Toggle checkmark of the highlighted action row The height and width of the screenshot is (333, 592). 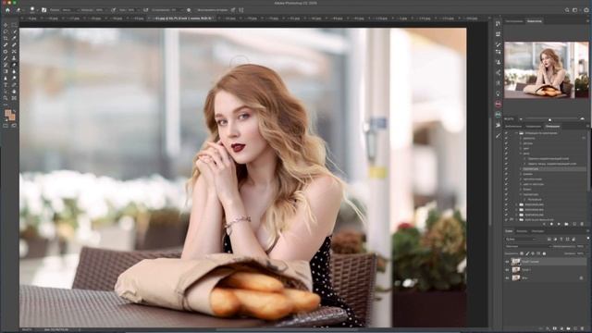[x=506, y=168]
